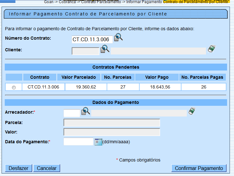Click the search icon beside Número do Contrato
This screenshot has height=176, width=234.
118,37
